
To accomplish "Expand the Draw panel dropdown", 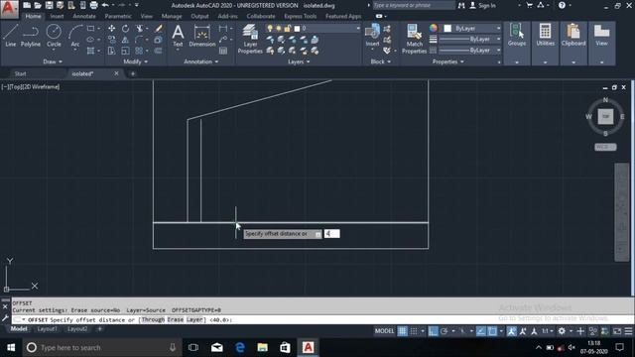I will click(x=53, y=61).
